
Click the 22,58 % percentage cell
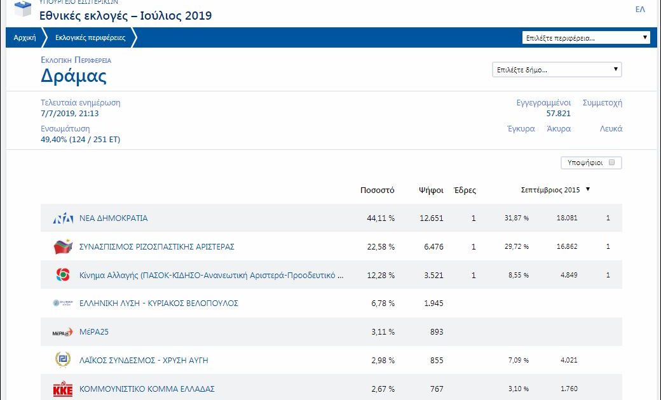[x=381, y=247]
